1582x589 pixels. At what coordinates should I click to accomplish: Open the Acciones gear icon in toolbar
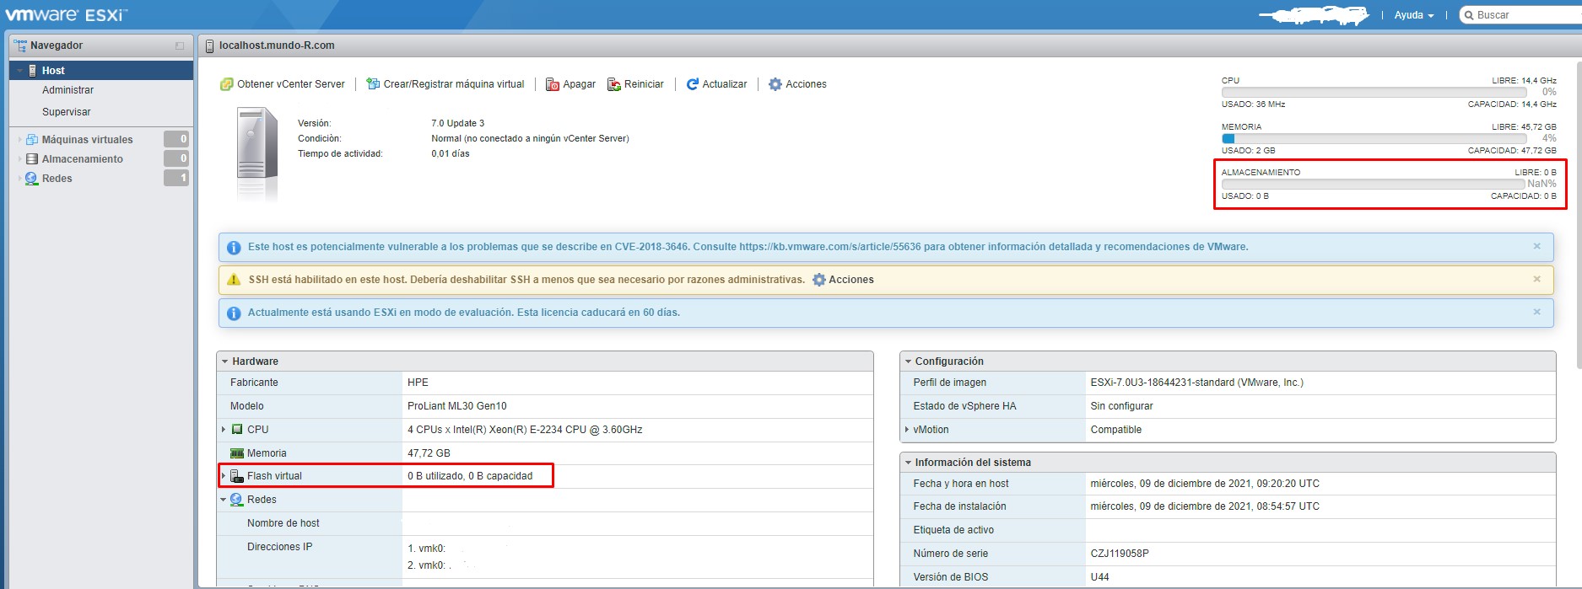[x=775, y=84]
